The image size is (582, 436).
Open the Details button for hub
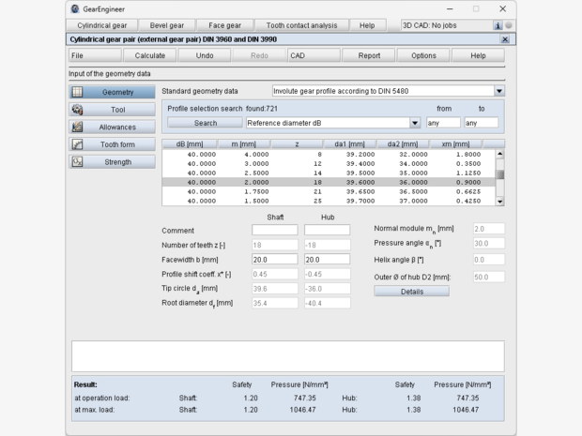[411, 292]
